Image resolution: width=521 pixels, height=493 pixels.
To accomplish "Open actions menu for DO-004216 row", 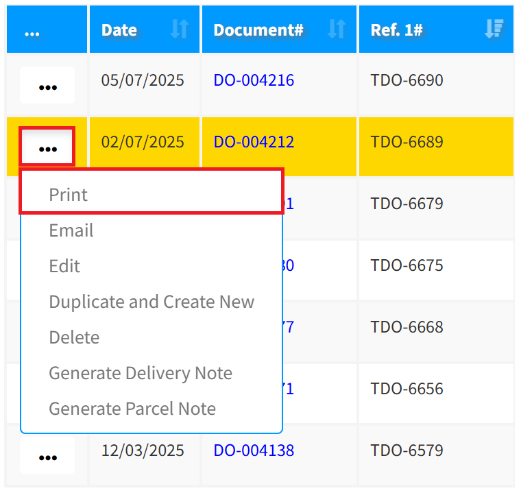I will [x=47, y=86].
